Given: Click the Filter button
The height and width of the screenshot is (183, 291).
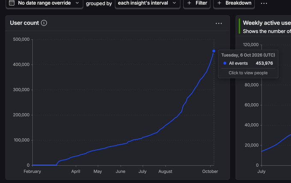Looking at the screenshot, I should 197,3.
